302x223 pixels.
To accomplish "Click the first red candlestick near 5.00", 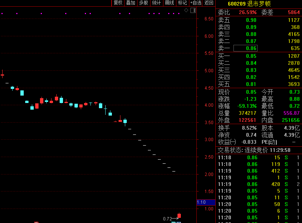I will (x=2, y=74).
